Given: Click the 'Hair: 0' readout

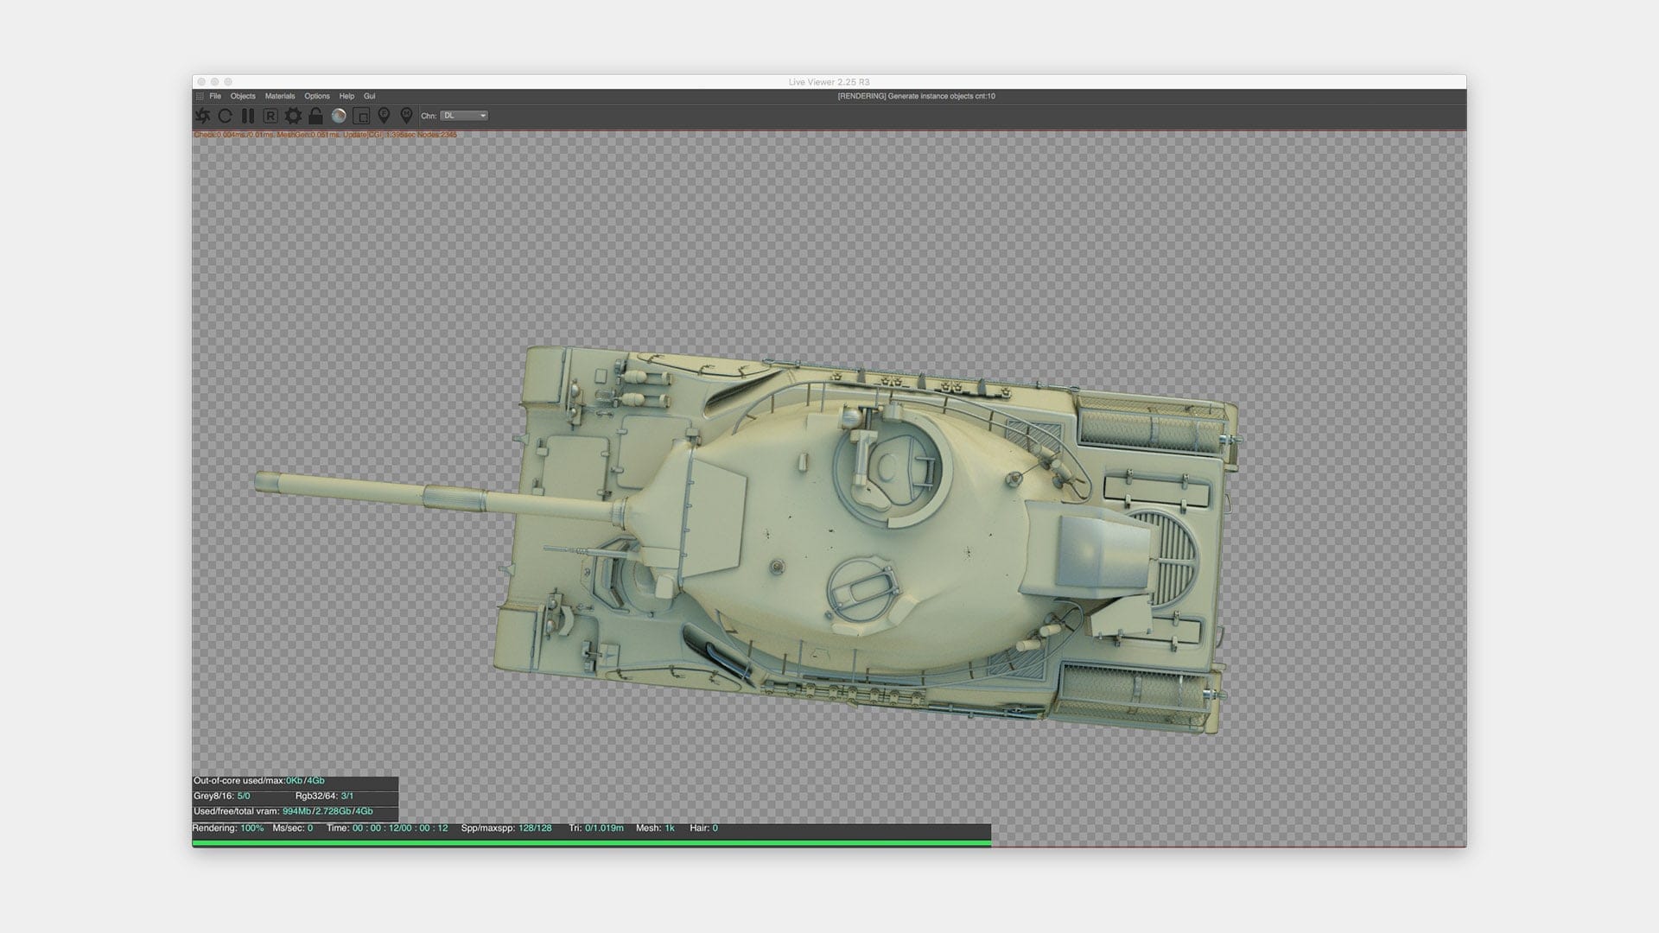Looking at the screenshot, I should [703, 828].
